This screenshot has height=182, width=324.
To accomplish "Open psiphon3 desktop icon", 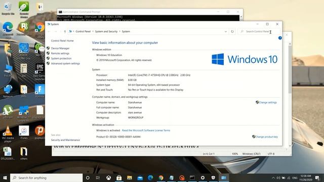I will pyautogui.click(x=39, y=132).
